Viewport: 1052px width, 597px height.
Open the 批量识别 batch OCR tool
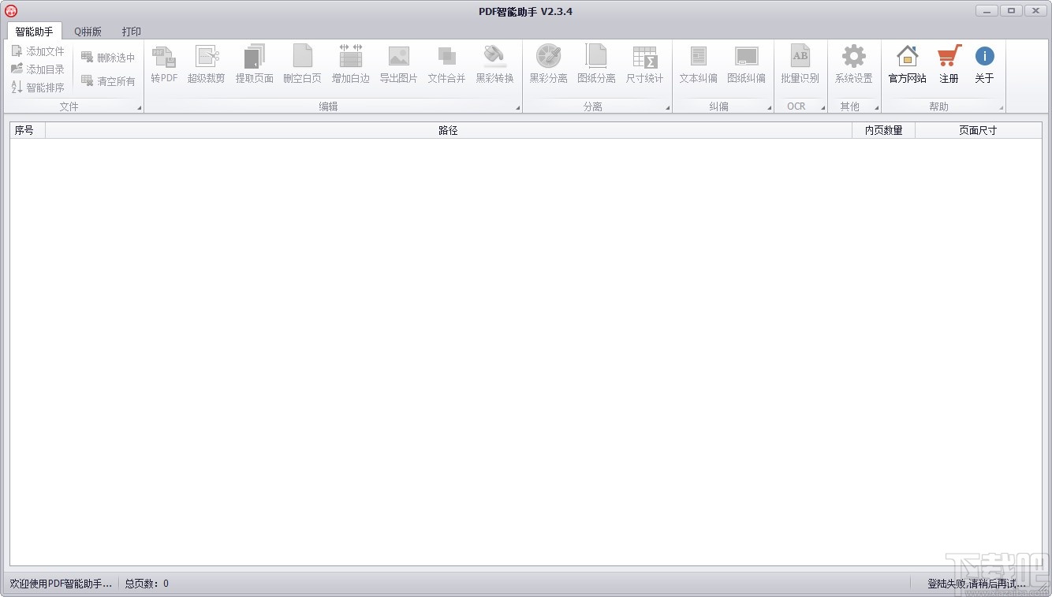[x=800, y=65]
